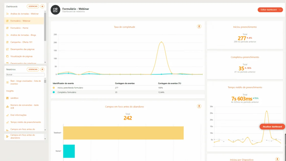The width and height of the screenshot is (286, 161).
Task: Click the icon beside Campanha - Oferta 101
Action: coord(7,42)
